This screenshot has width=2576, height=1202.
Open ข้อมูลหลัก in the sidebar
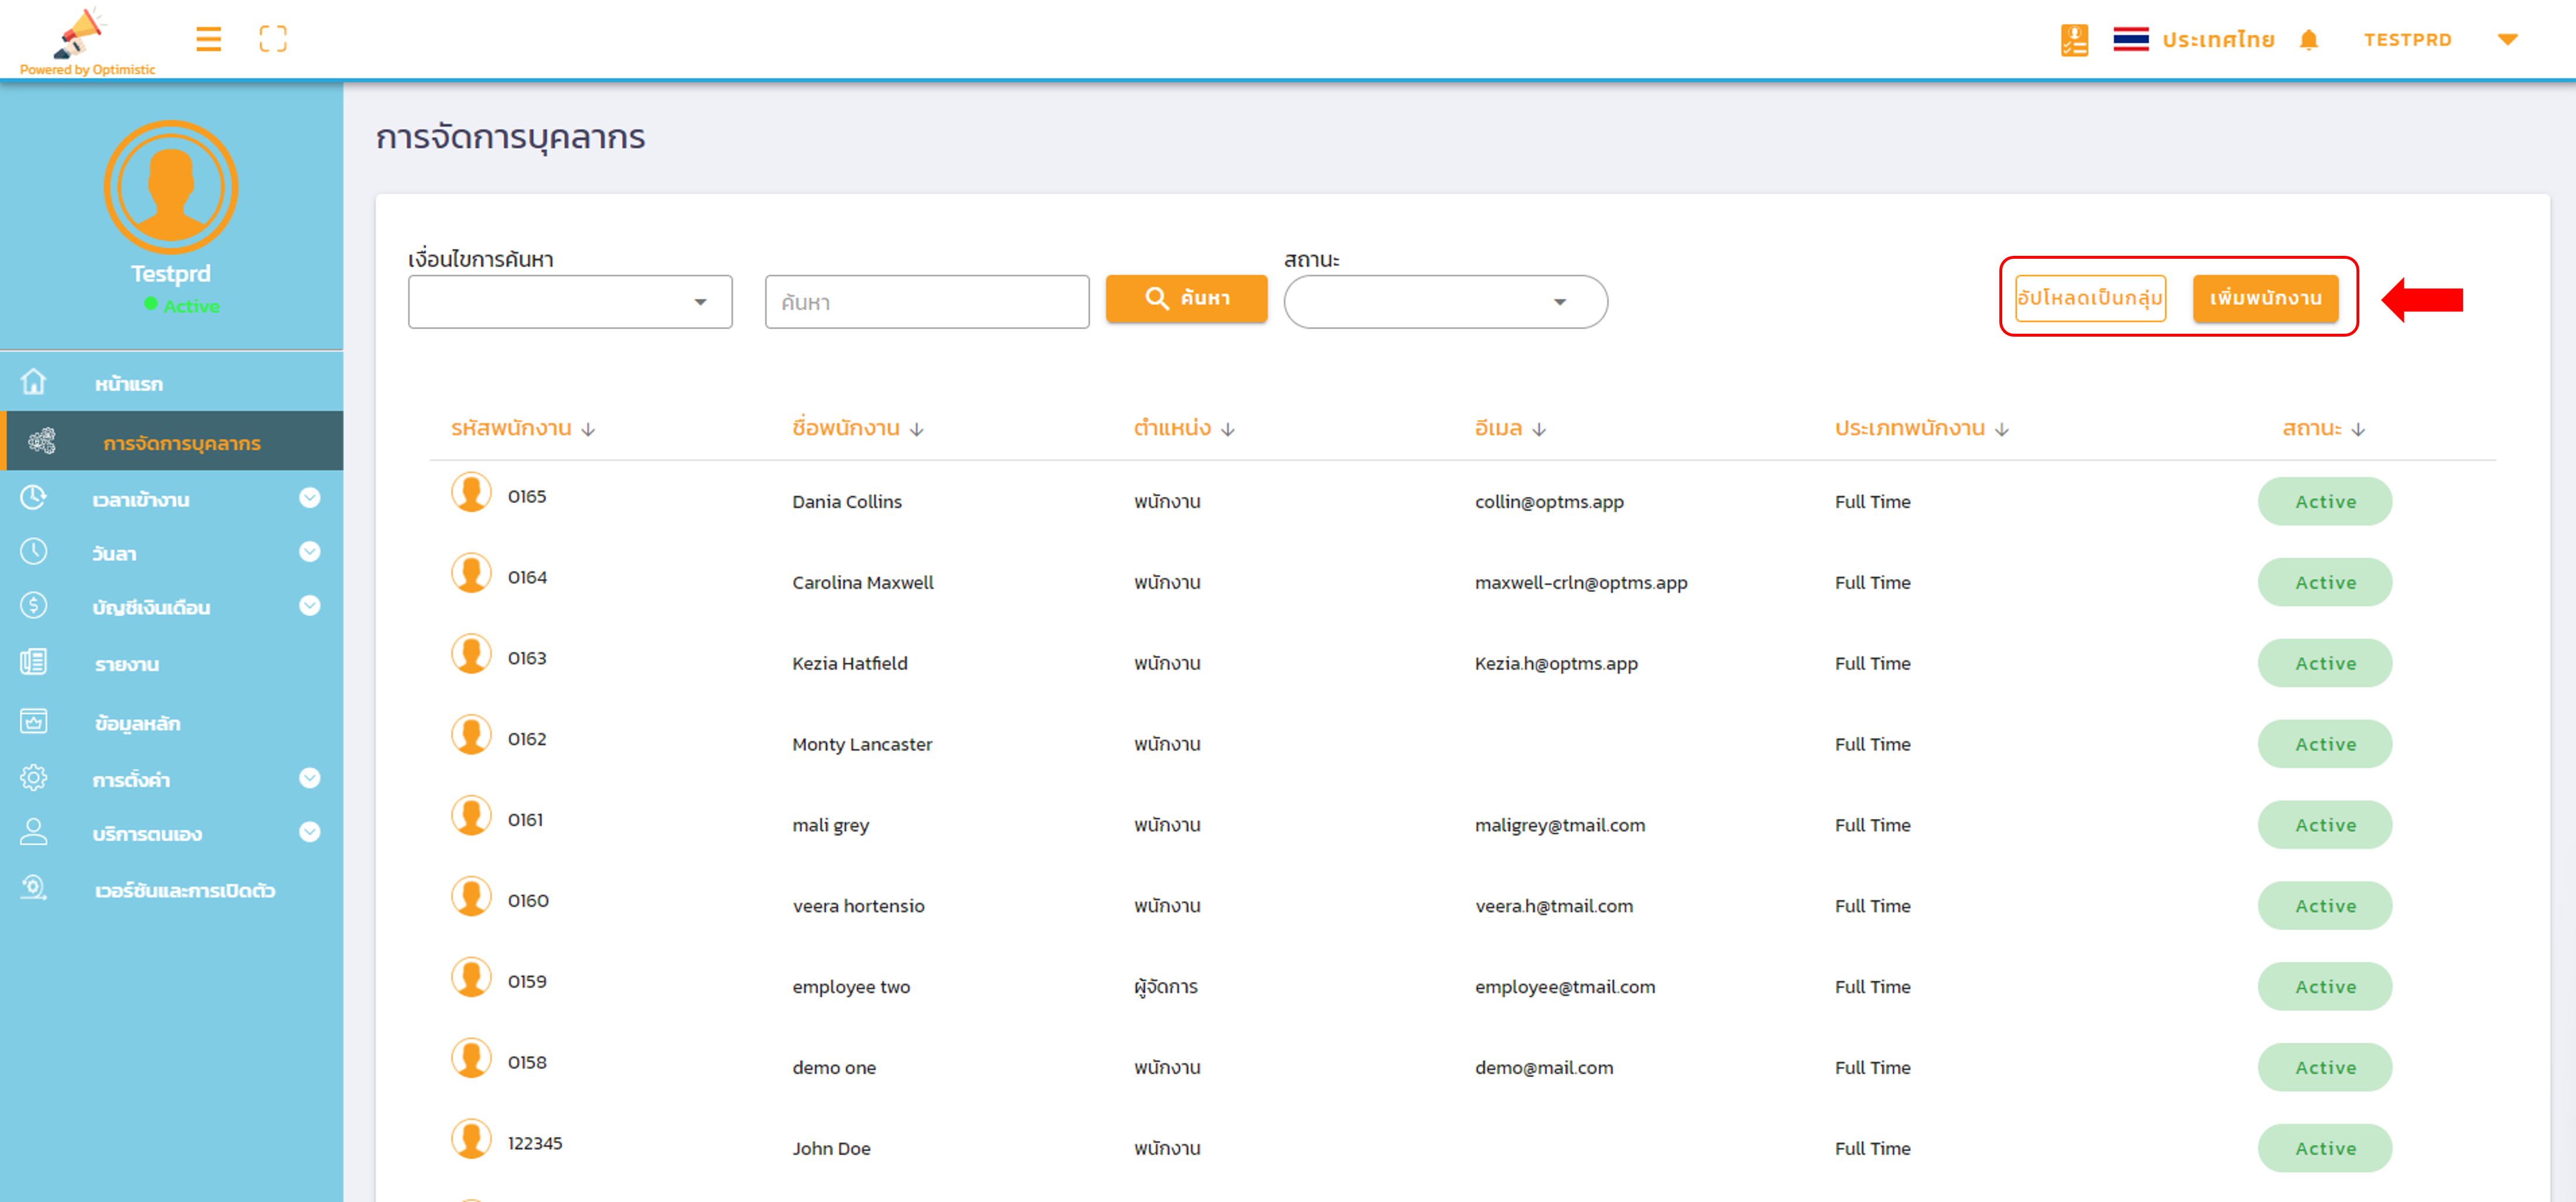click(138, 723)
